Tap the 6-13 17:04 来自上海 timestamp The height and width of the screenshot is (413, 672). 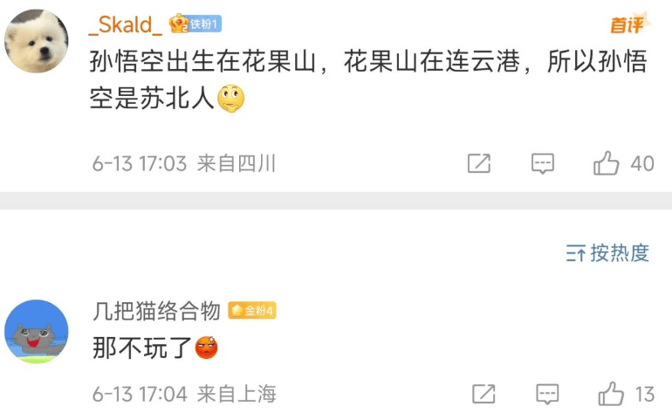coord(184,394)
